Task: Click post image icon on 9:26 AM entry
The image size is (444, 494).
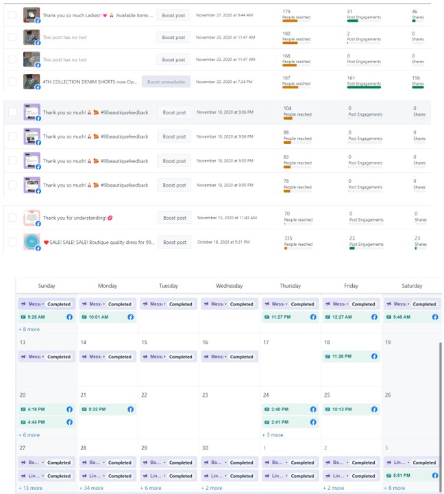Action: tap(23, 317)
